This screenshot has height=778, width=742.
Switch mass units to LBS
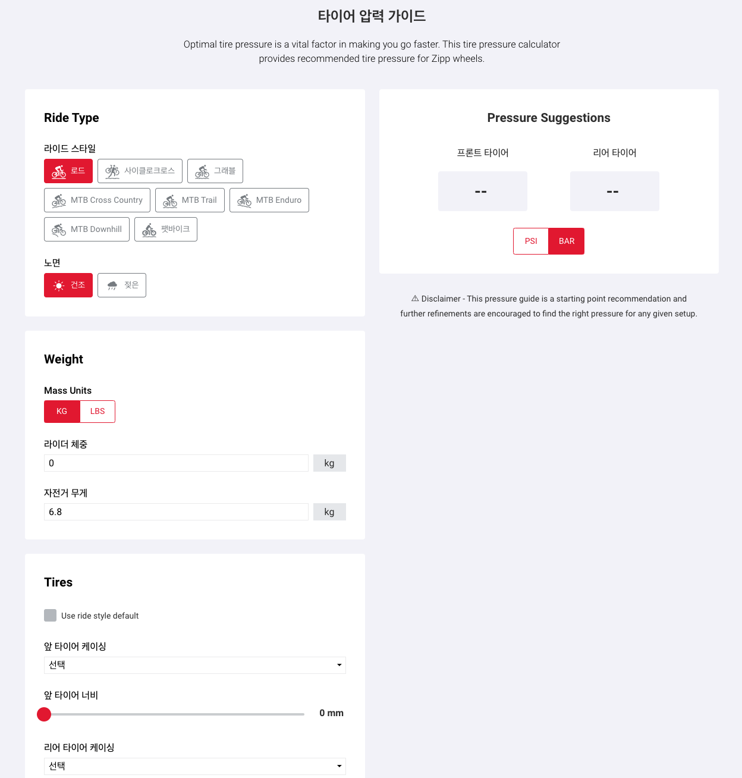pos(98,412)
